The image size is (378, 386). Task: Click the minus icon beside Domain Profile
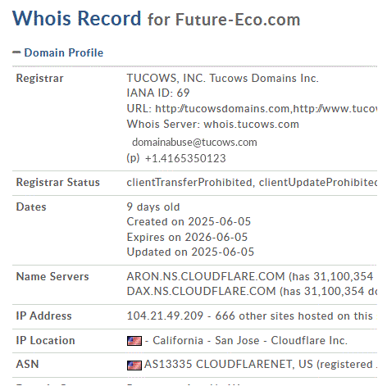pos(16,52)
